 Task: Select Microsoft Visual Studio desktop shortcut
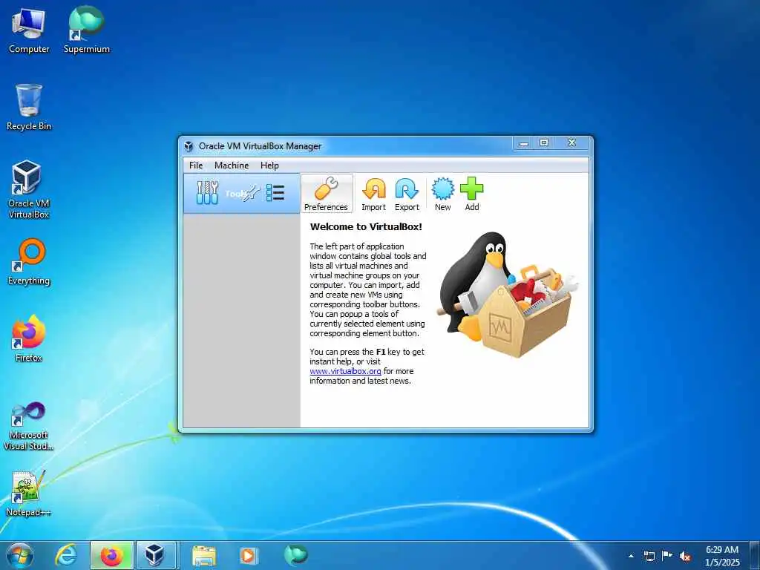tap(29, 427)
